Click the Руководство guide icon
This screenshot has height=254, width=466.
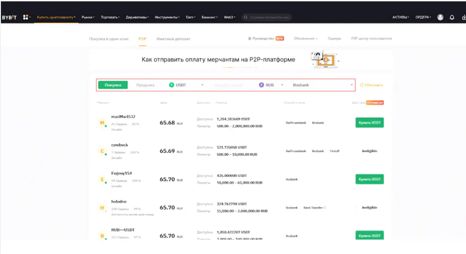(x=250, y=39)
